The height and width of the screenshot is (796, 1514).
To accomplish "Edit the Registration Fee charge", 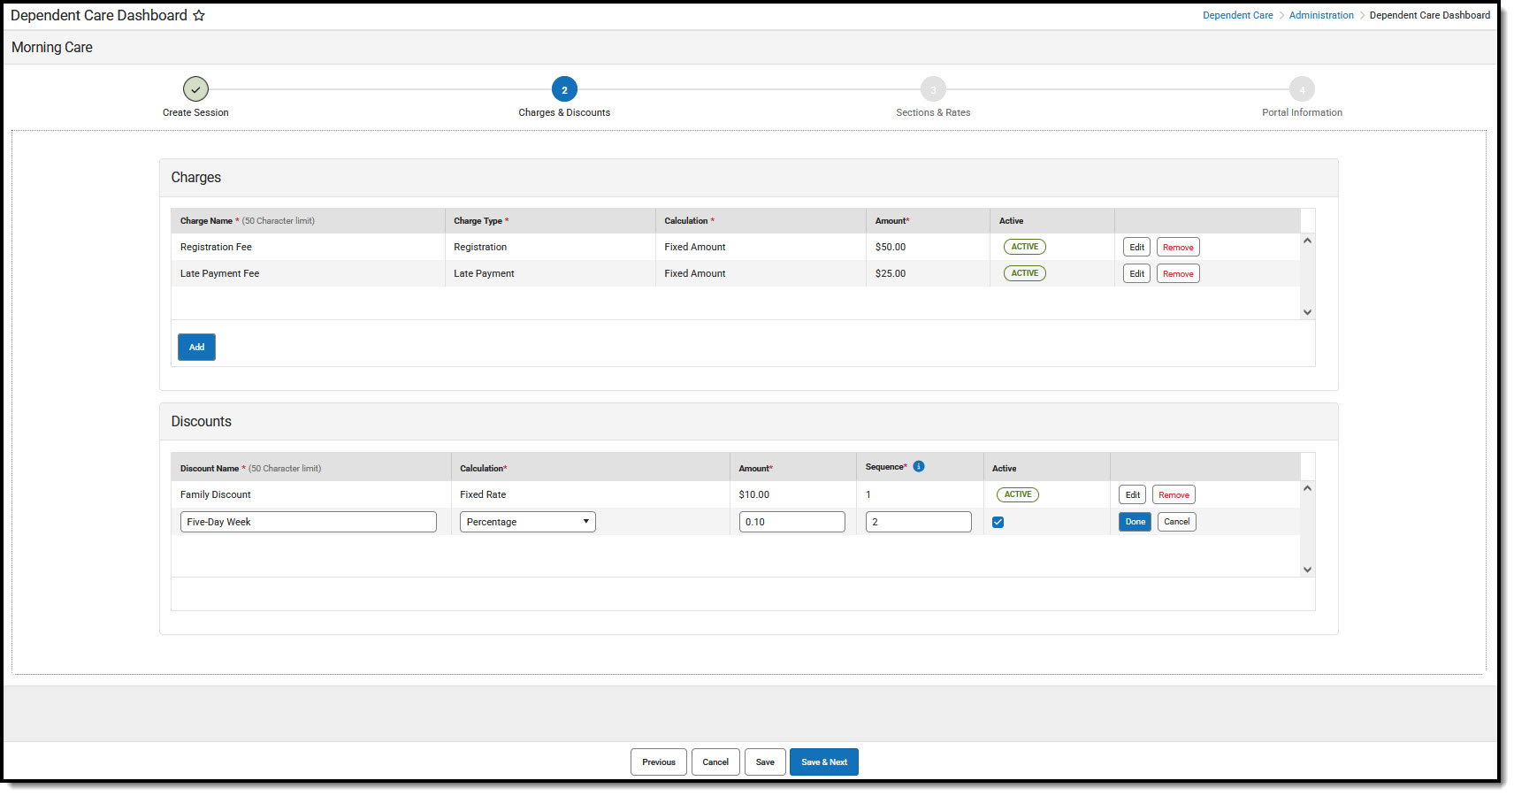I will pyautogui.click(x=1136, y=248).
